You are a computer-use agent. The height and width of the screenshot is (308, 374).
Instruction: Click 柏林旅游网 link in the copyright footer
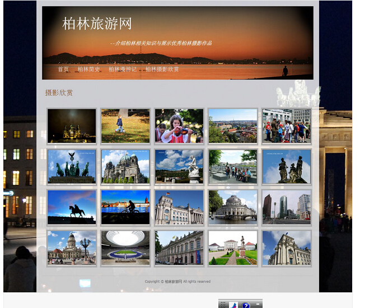click(174, 282)
